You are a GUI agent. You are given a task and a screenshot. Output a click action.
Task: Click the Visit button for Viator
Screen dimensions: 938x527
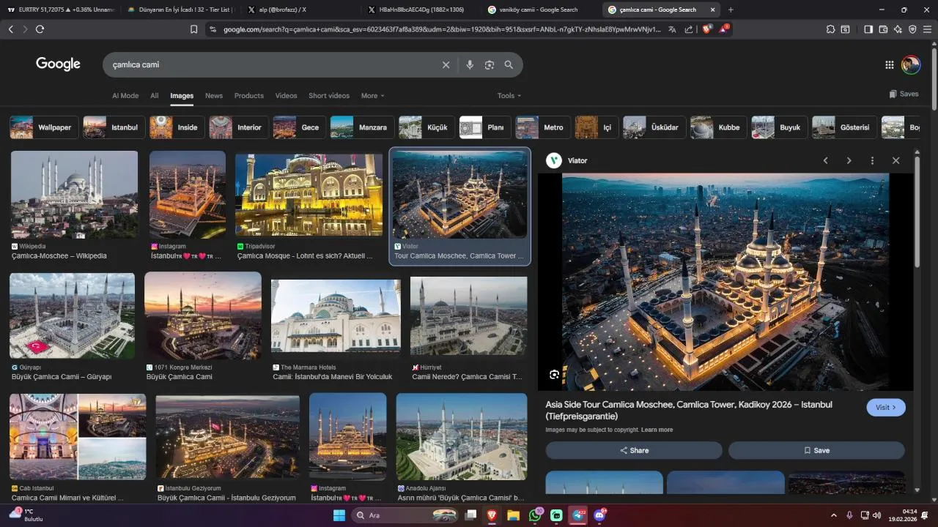[x=886, y=408]
